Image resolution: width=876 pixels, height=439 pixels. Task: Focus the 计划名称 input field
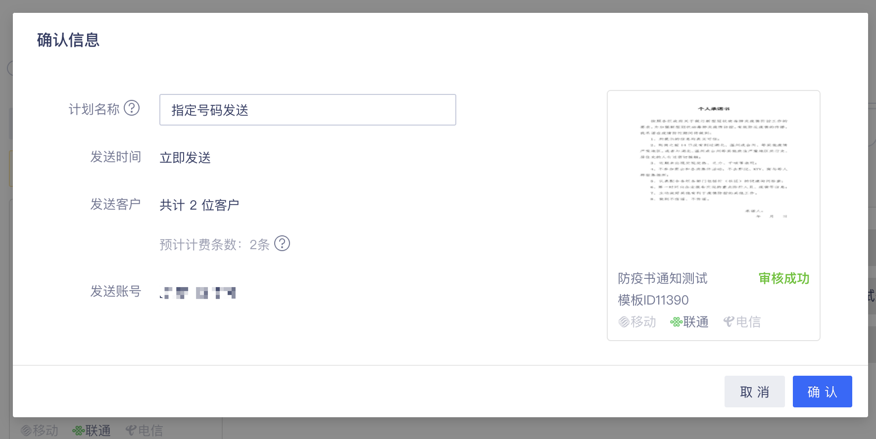coord(308,110)
